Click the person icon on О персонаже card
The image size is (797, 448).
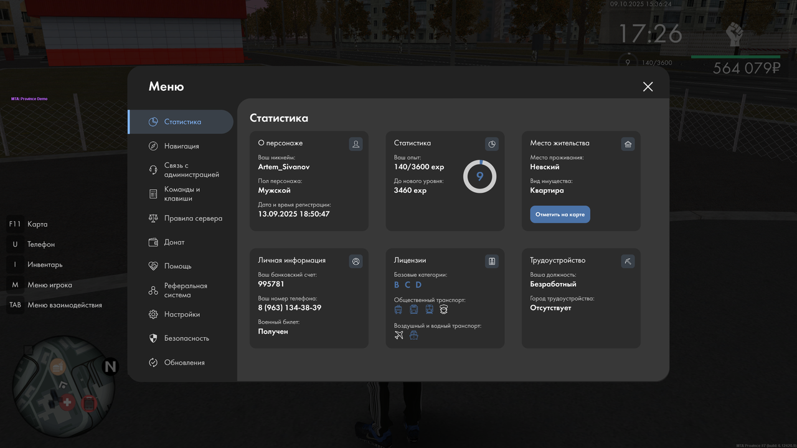pyautogui.click(x=356, y=144)
